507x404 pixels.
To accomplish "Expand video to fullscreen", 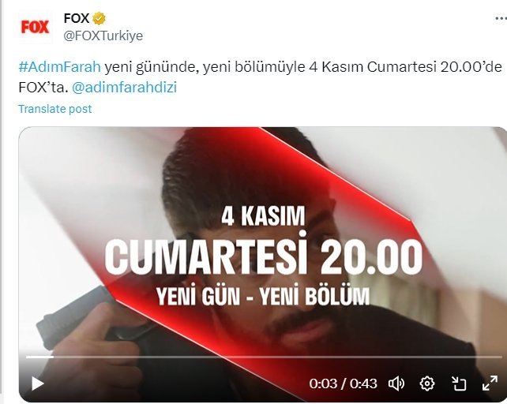I will point(490,383).
